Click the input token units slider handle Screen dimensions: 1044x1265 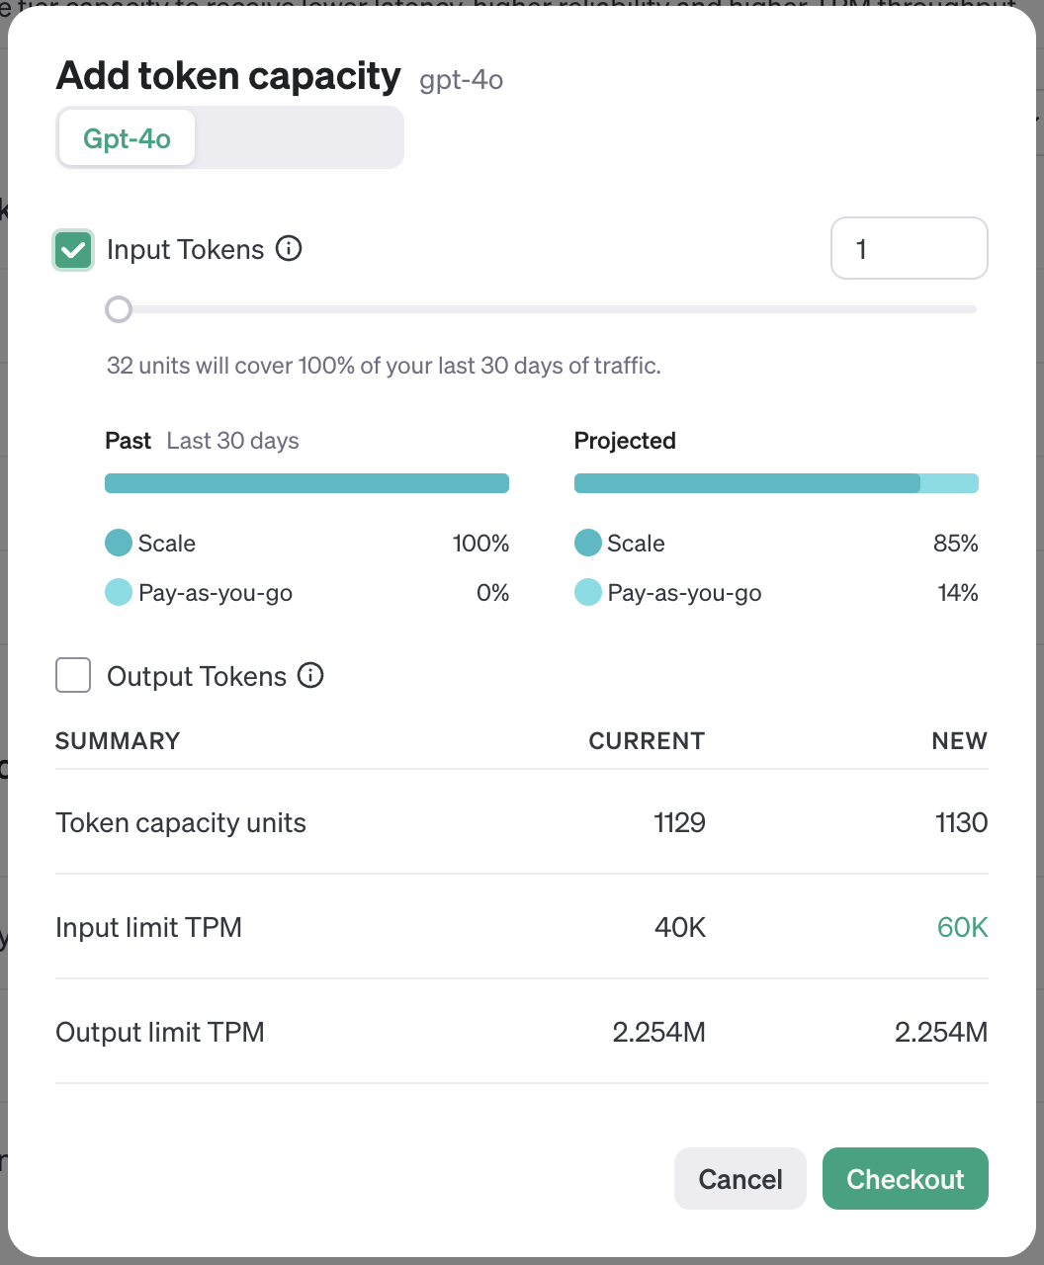coord(119,309)
